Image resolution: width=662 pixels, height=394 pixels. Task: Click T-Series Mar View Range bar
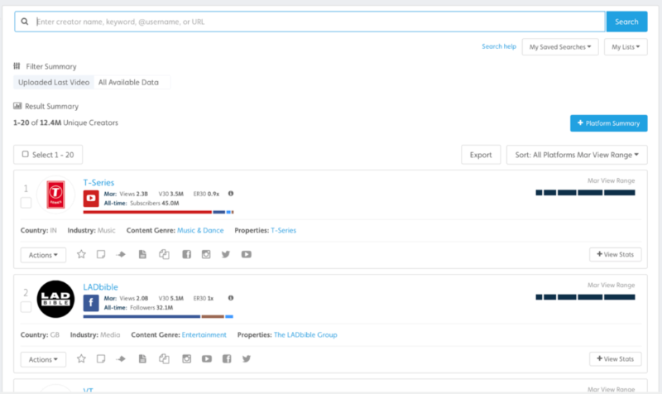[x=585, y=193]
